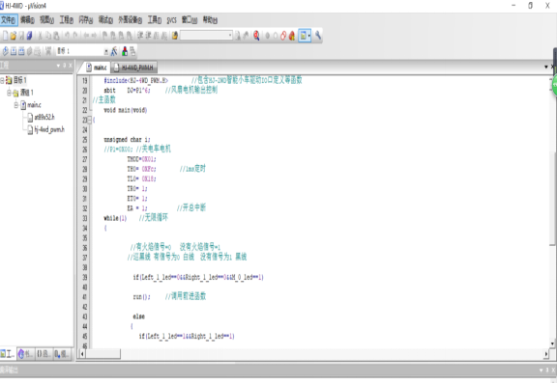
Task: Collapse code fold at line 23
Action: pos(90,120)
